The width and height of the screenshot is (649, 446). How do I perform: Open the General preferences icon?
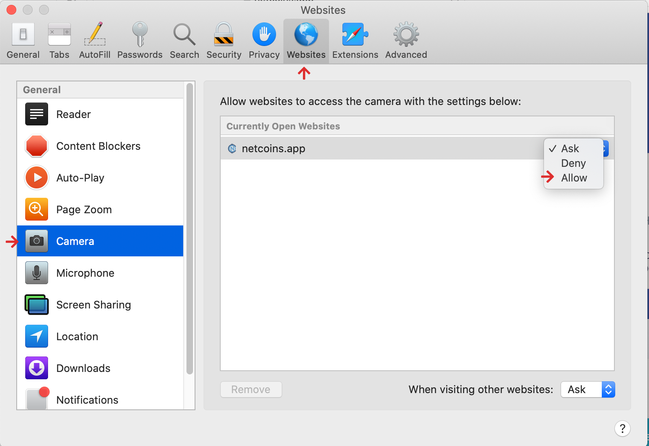click(x=23, y=34)
